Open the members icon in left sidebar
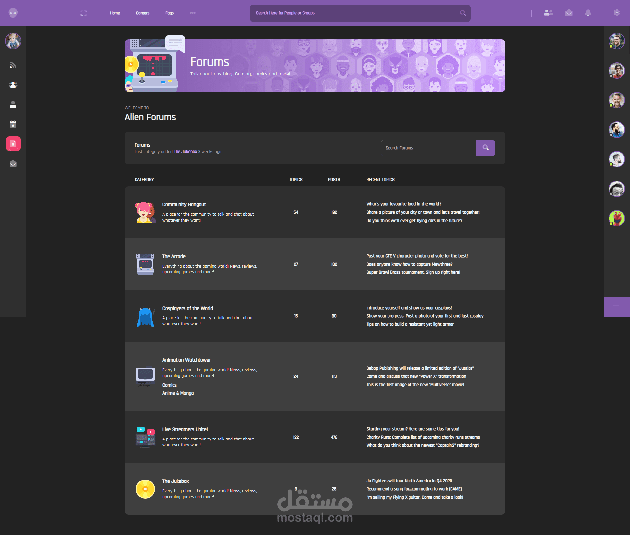This screenshot has height=535, width=630. click(x=13, y=104)
